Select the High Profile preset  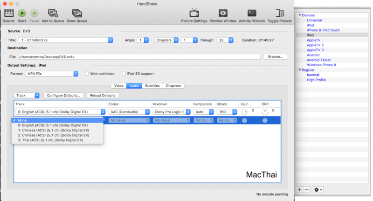[316, 80]
